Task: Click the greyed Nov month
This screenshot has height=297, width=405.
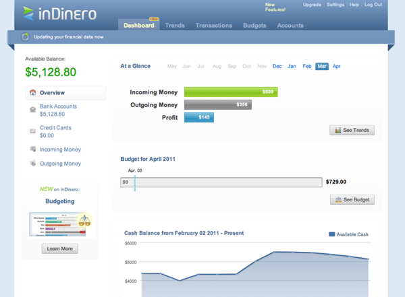Action: point(262,66)
